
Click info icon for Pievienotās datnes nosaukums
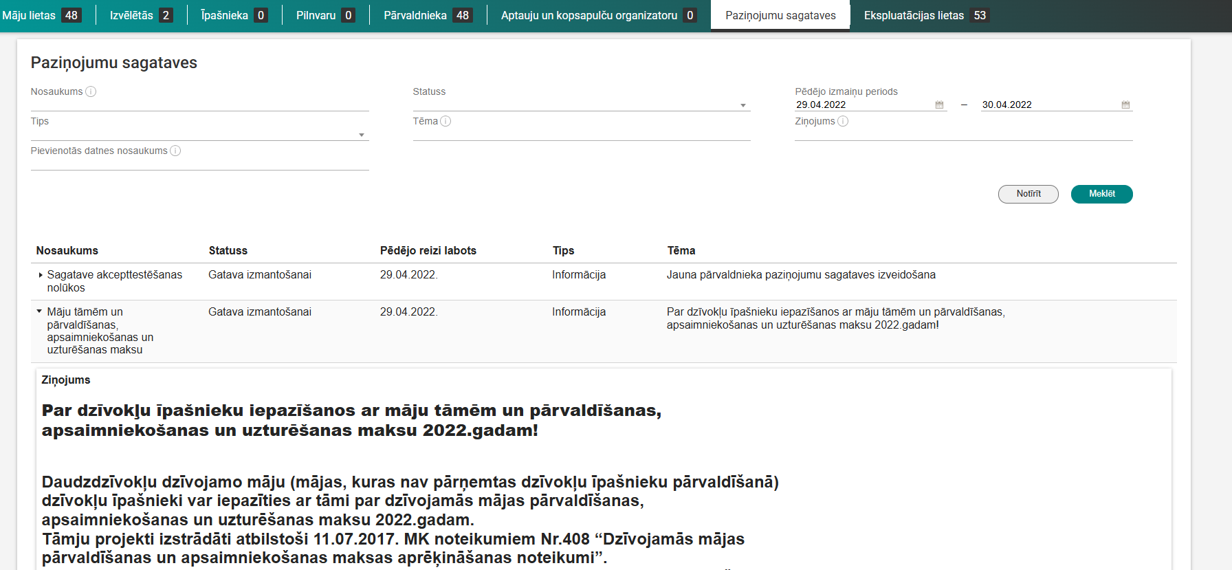(x=175, y=151)
